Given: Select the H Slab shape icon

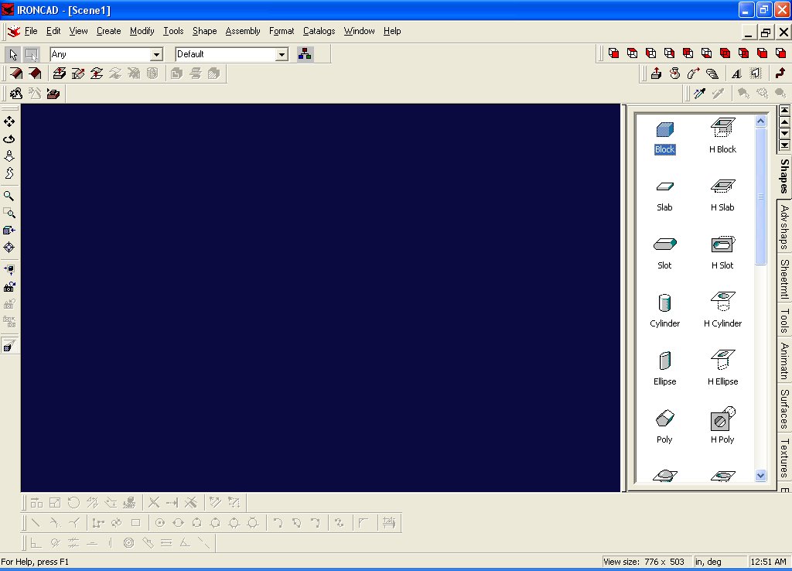Looking at the screenshot, I should 722,186.
